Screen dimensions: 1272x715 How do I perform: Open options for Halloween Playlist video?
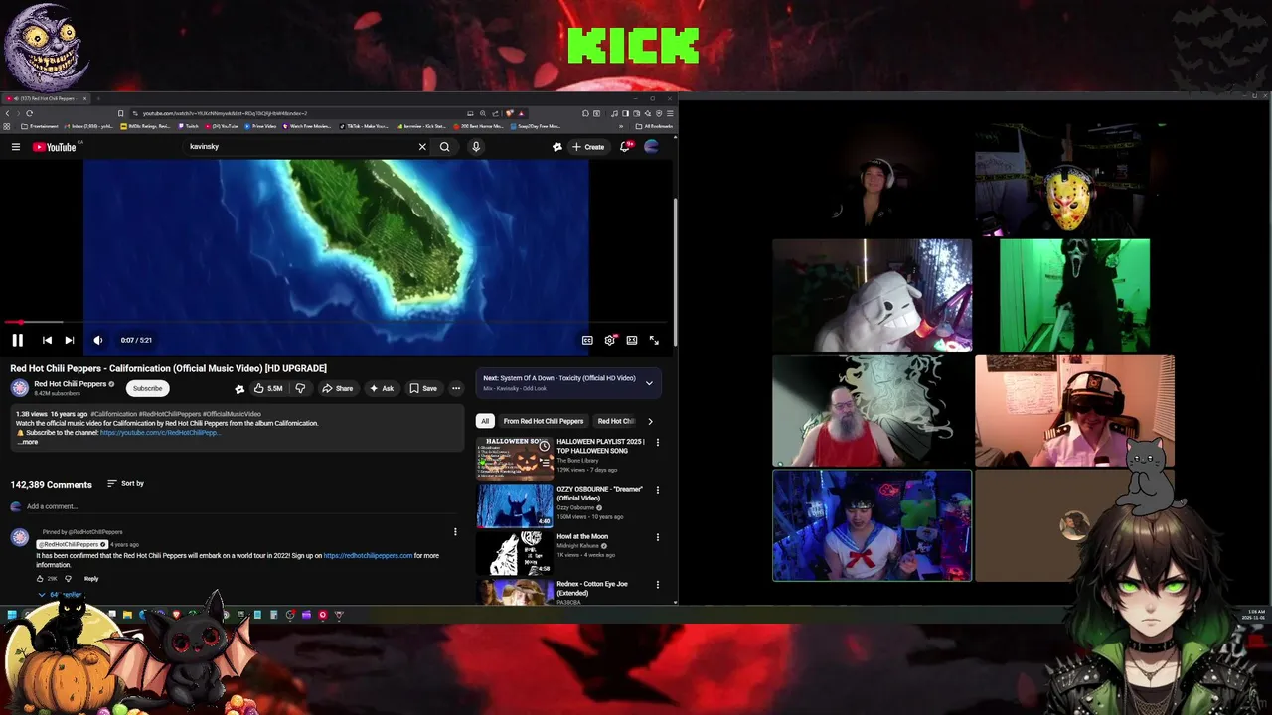pyautogui.click(x=657, y=443)
